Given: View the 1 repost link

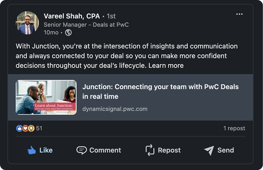Looking at the screenshot, I should [234, 128].
